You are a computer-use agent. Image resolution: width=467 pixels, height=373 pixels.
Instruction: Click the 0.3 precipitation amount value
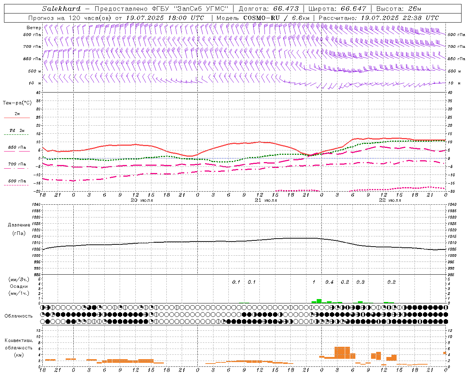pos(360,282)
